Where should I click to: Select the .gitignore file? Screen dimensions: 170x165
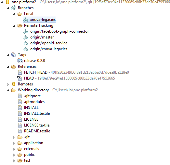[x=32, y=96]
